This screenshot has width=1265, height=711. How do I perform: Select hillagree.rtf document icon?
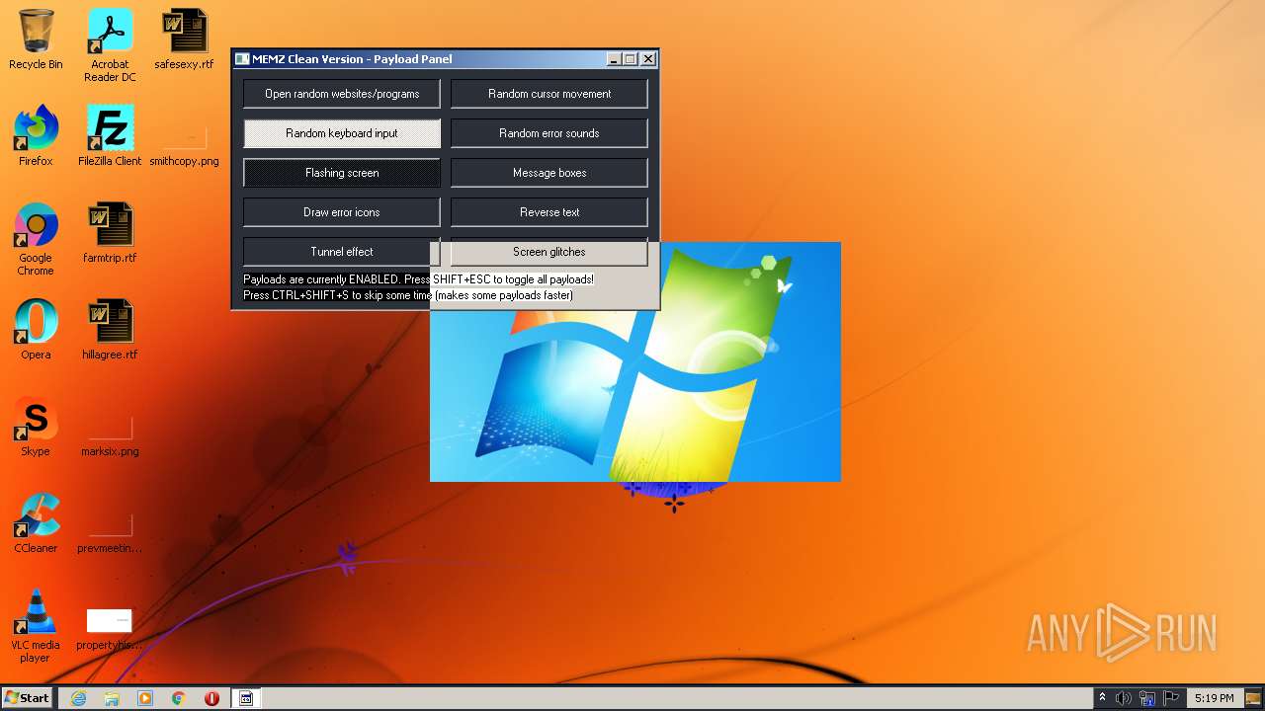[110, 330]
